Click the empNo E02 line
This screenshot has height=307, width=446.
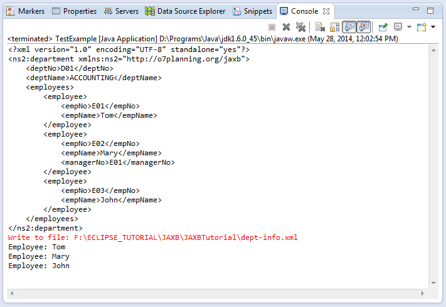tap(100, 143)
